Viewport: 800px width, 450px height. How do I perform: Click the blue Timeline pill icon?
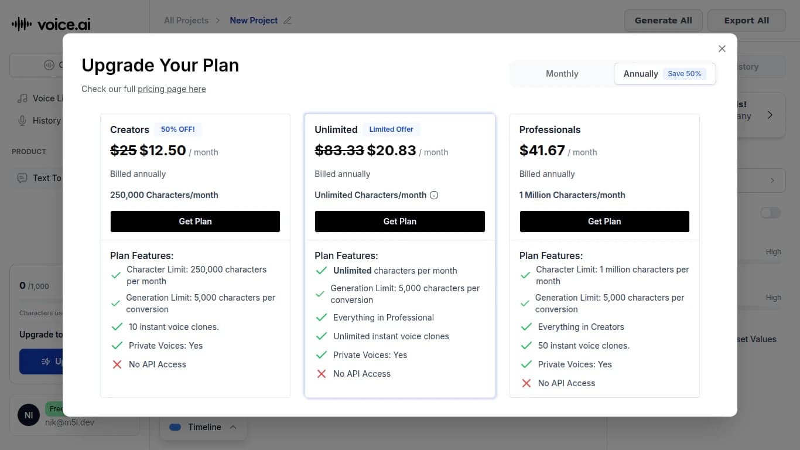click(x=175, y=427)
